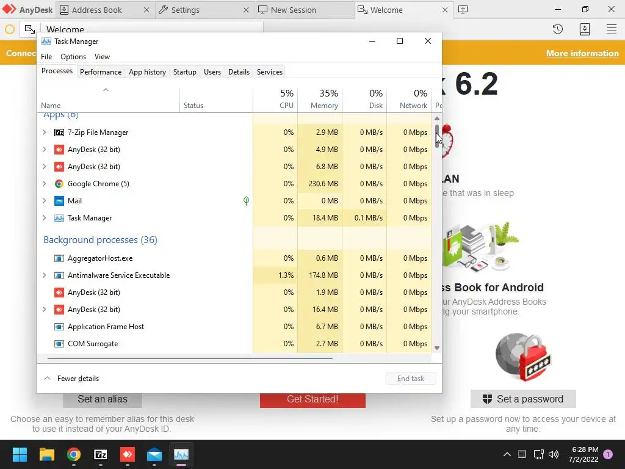Click the Get Started! button

(x=312, y=400)
